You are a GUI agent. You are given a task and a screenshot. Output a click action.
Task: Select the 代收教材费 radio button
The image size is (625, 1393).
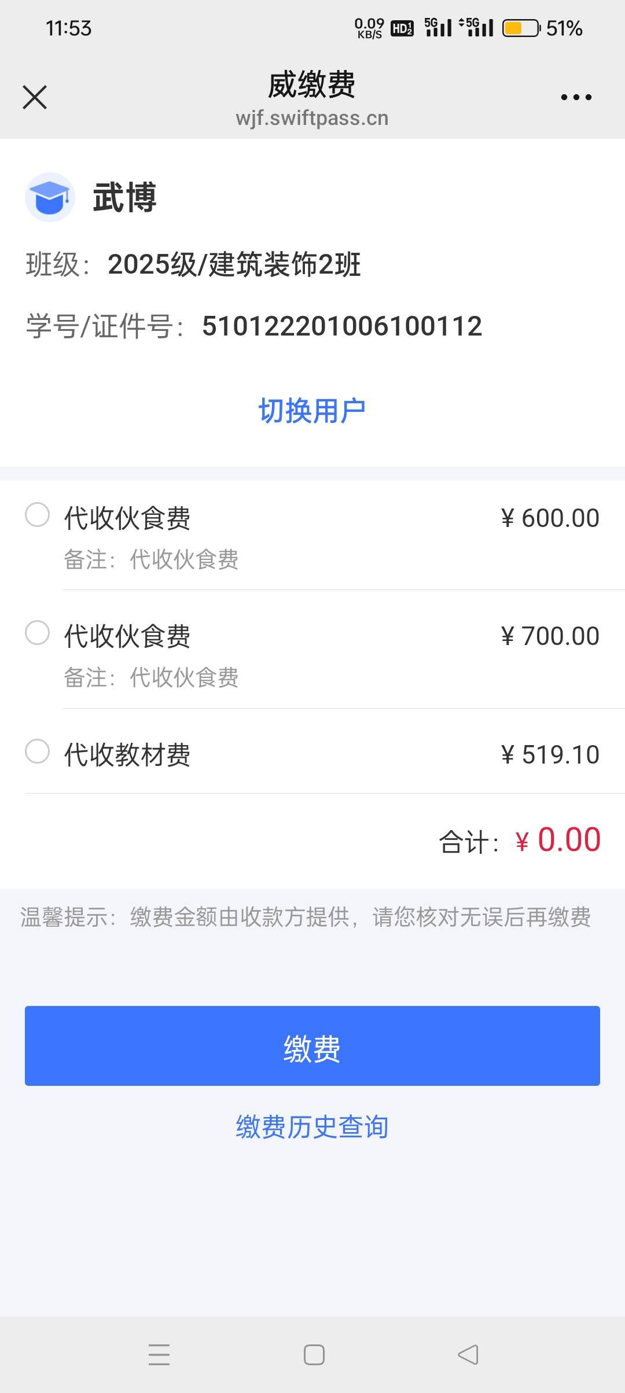[38, 751]
